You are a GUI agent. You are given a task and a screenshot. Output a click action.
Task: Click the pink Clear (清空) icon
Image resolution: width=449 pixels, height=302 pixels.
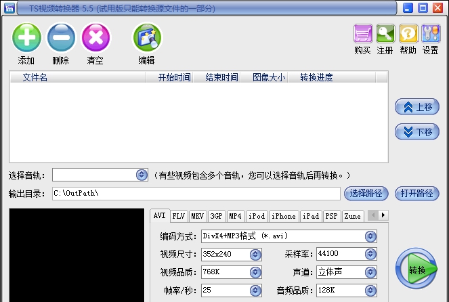(x=95, y=37)
